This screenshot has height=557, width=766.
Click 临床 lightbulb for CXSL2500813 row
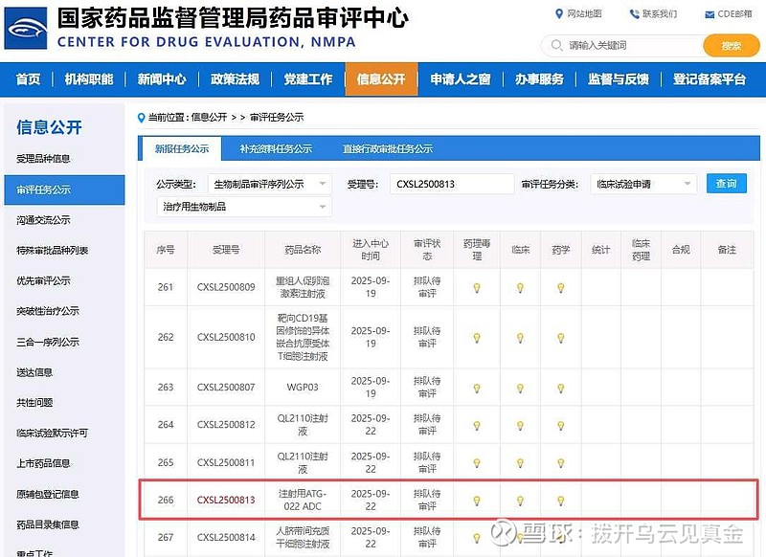(520, 501)
